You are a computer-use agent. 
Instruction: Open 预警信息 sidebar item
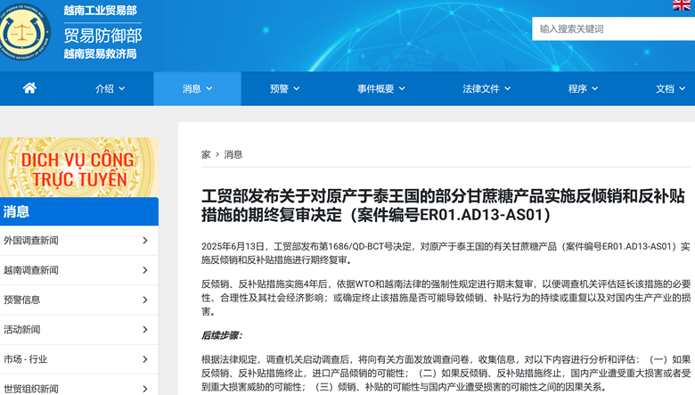tap(79, 300)
